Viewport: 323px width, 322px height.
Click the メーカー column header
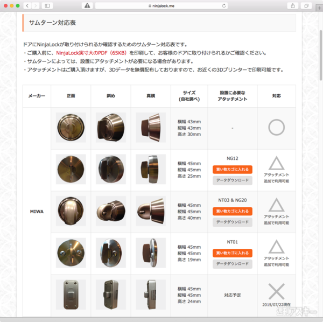coord(37,96)
